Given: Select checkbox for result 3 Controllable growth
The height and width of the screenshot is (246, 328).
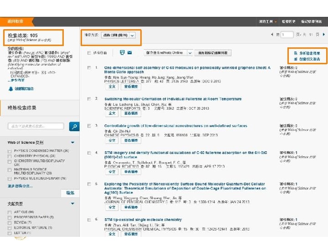Looking at the screenshot, I should (89, 126).
